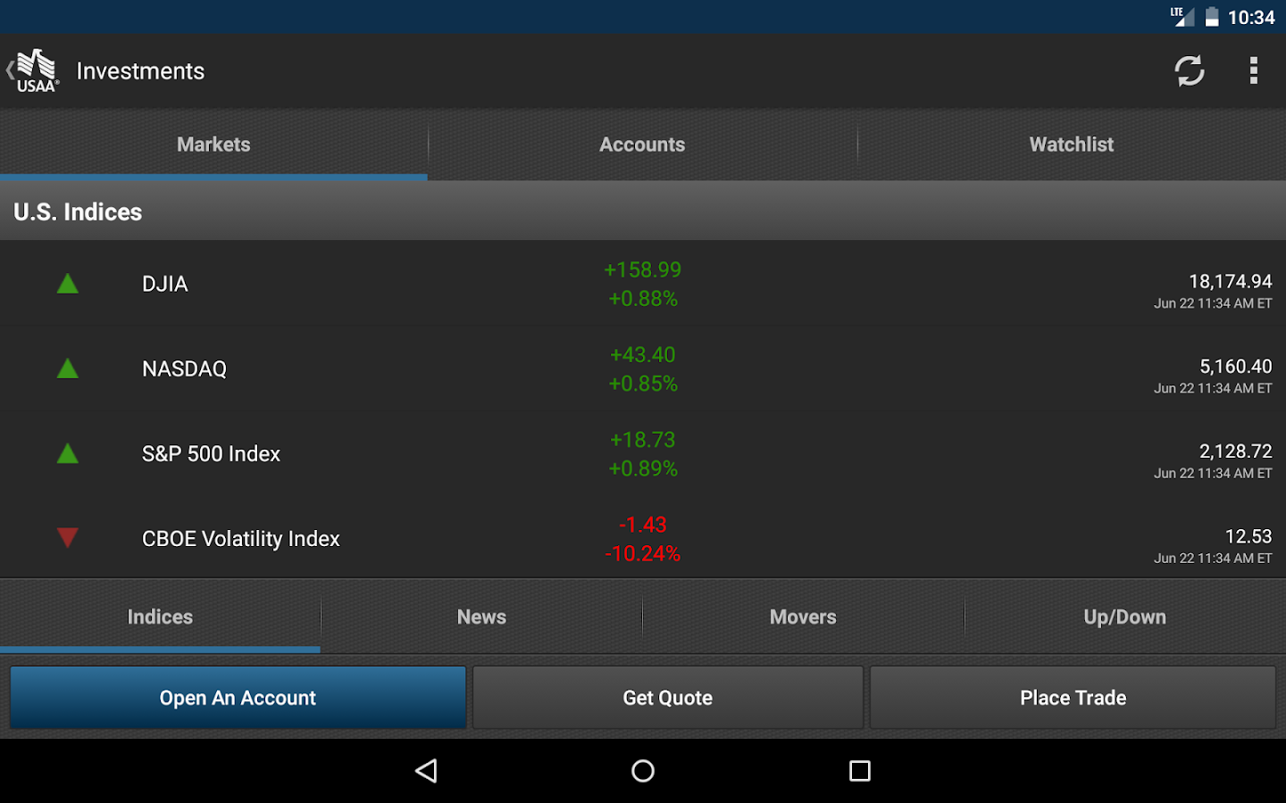Select the News sub-tab
Image resolution: width=1286 pixels, height=803 pixels.
(x=482, y=617)
